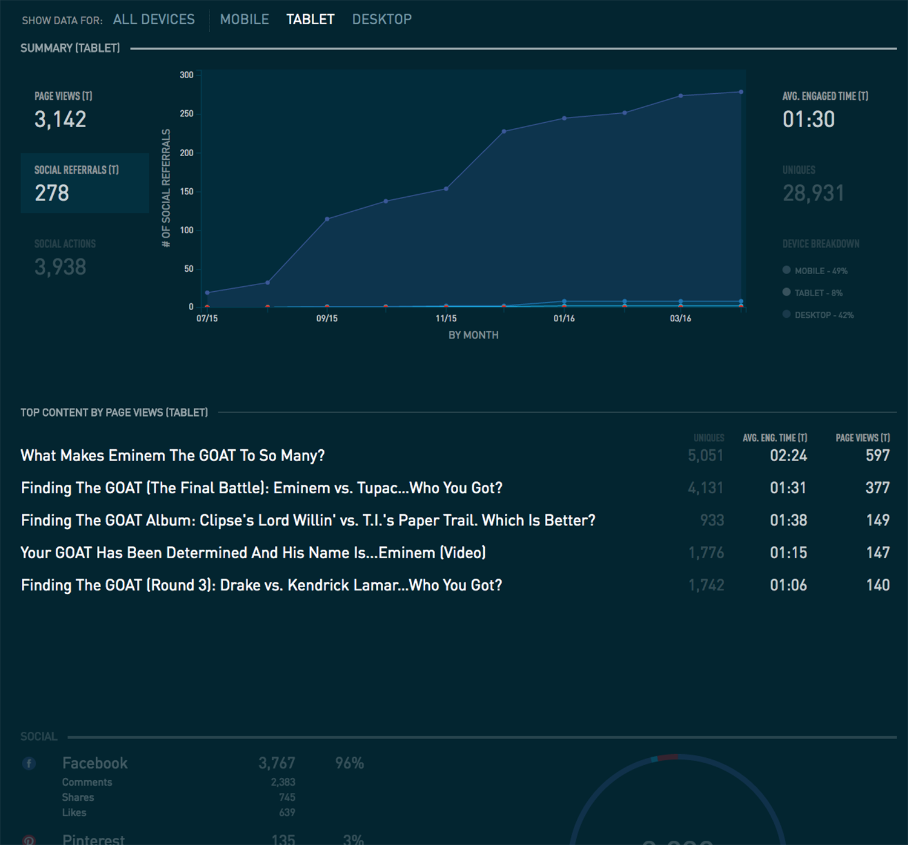Click the Facebook icon in Social
Image resolution: width=908 pixels, height=845 pixels.
click(x=28, y=763)
